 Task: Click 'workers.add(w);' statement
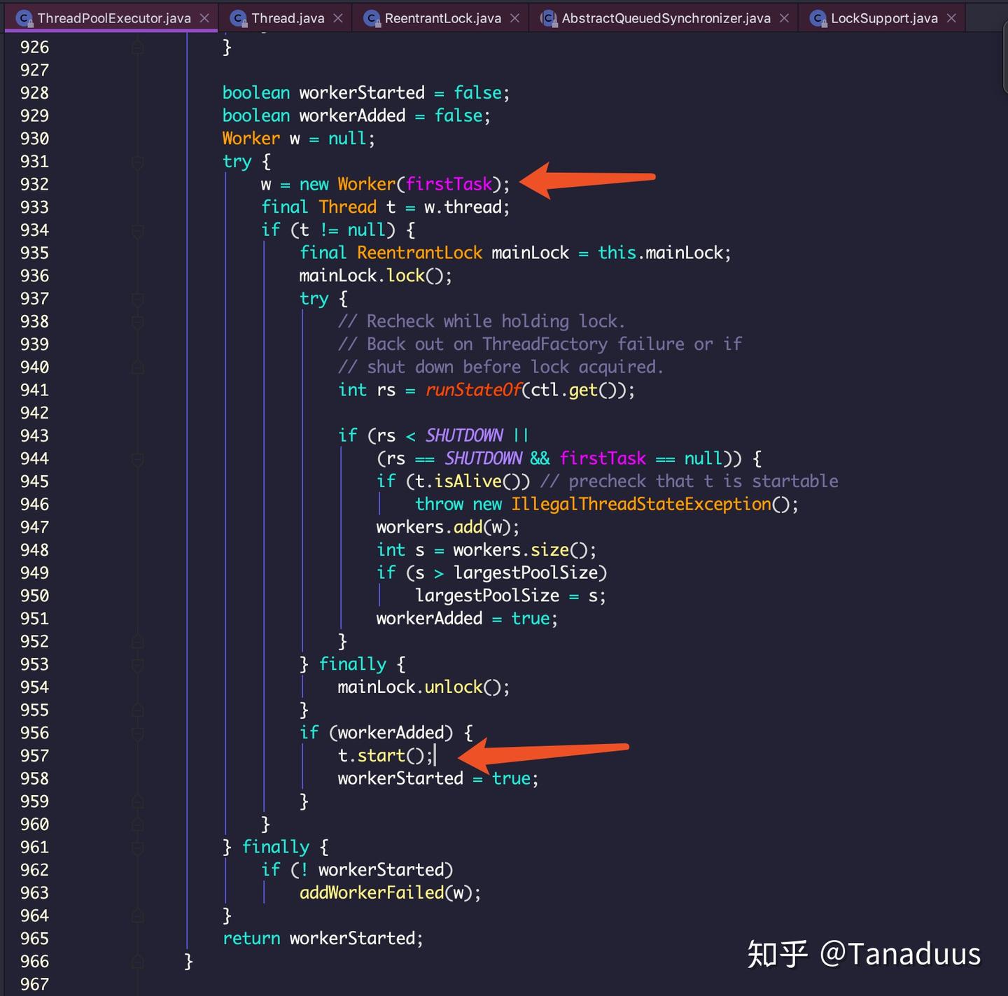(448, 527)
